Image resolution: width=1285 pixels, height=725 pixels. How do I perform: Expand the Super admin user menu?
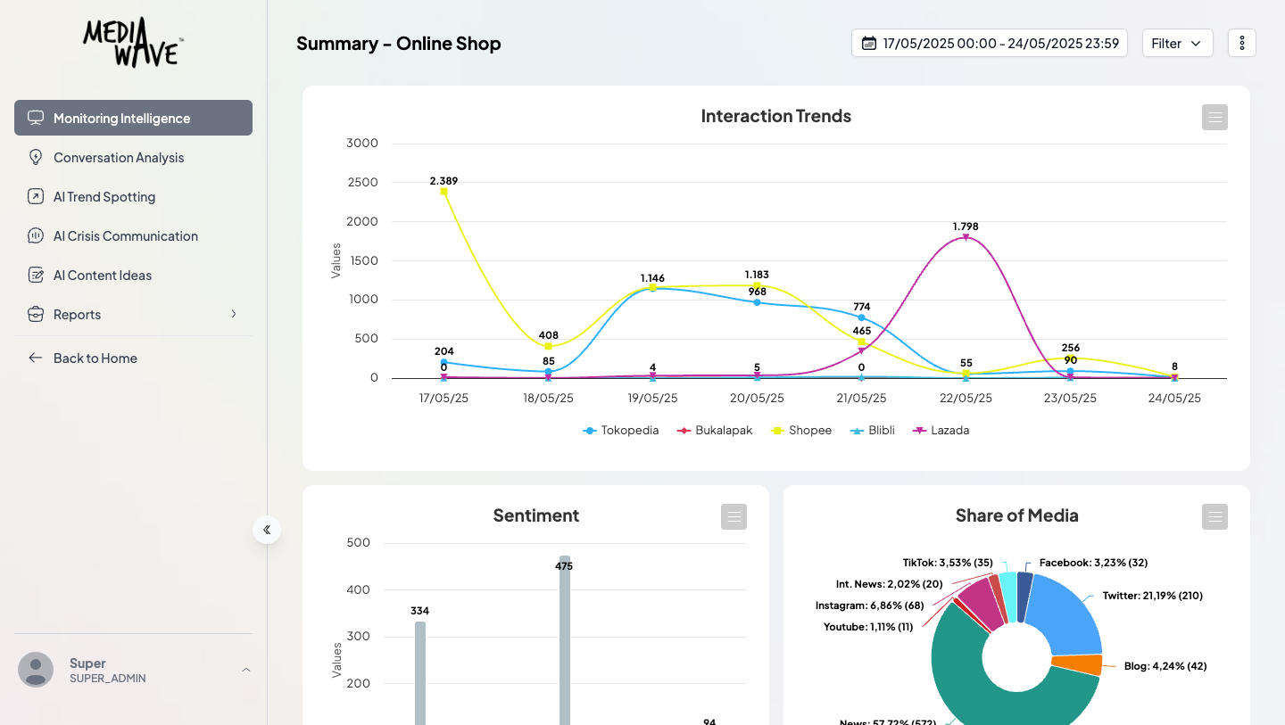[x=245, y=670]
